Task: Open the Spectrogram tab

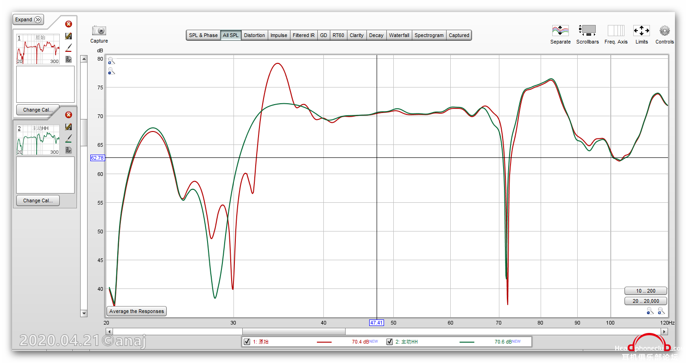Action: coord(429,35)
